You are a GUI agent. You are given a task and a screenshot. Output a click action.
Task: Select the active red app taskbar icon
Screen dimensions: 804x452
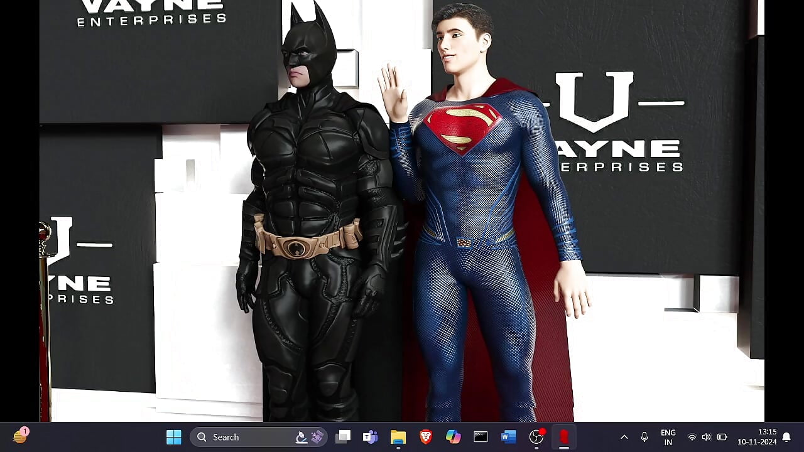click(x=563, y=437)
